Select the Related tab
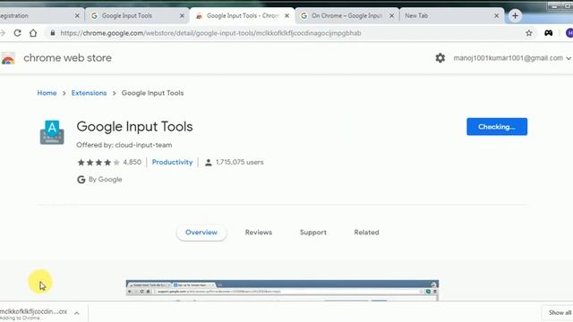This screenshot has width=573, height=322. (x=366, y=233)
